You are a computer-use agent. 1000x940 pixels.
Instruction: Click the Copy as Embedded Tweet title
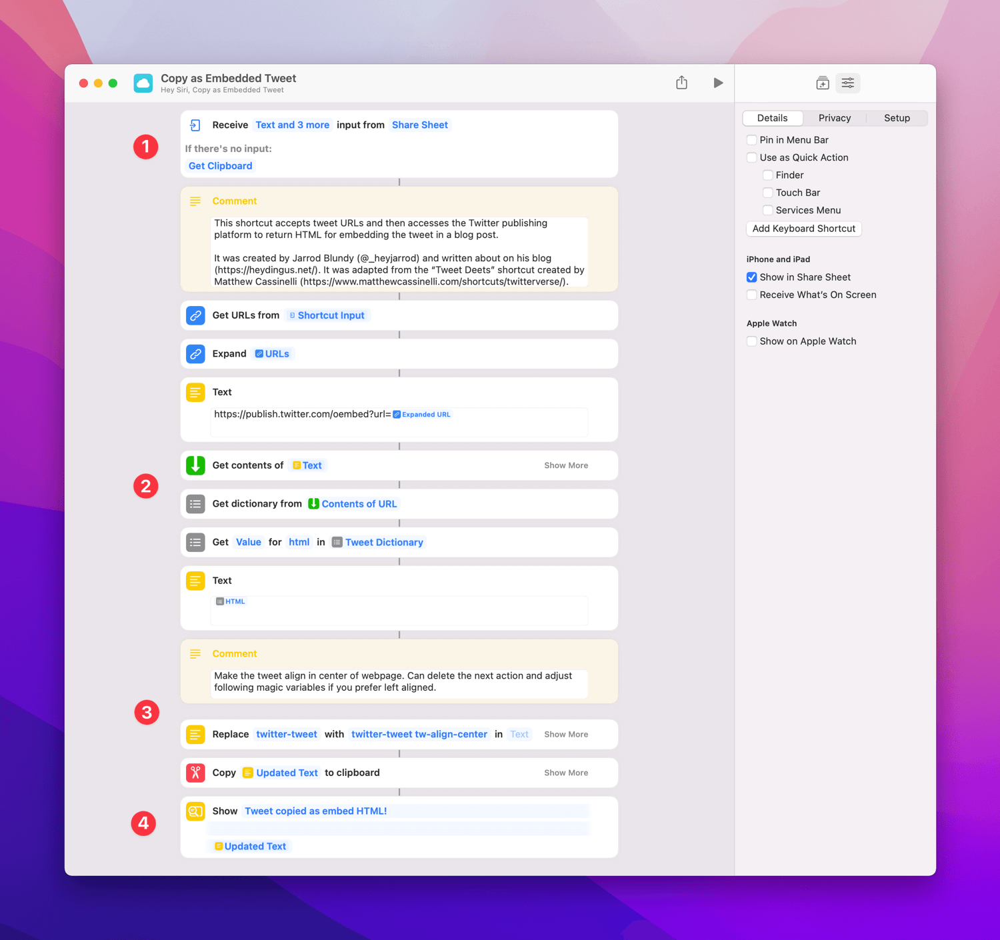point(229,79)
